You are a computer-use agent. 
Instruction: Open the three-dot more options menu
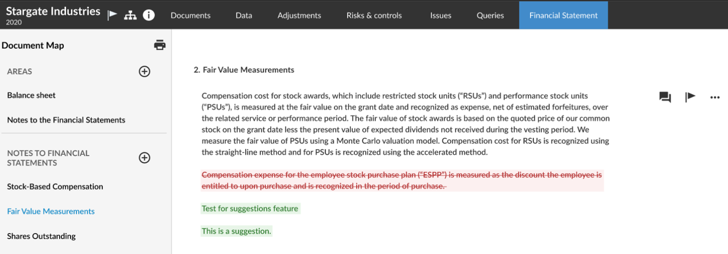coord(715,97)
